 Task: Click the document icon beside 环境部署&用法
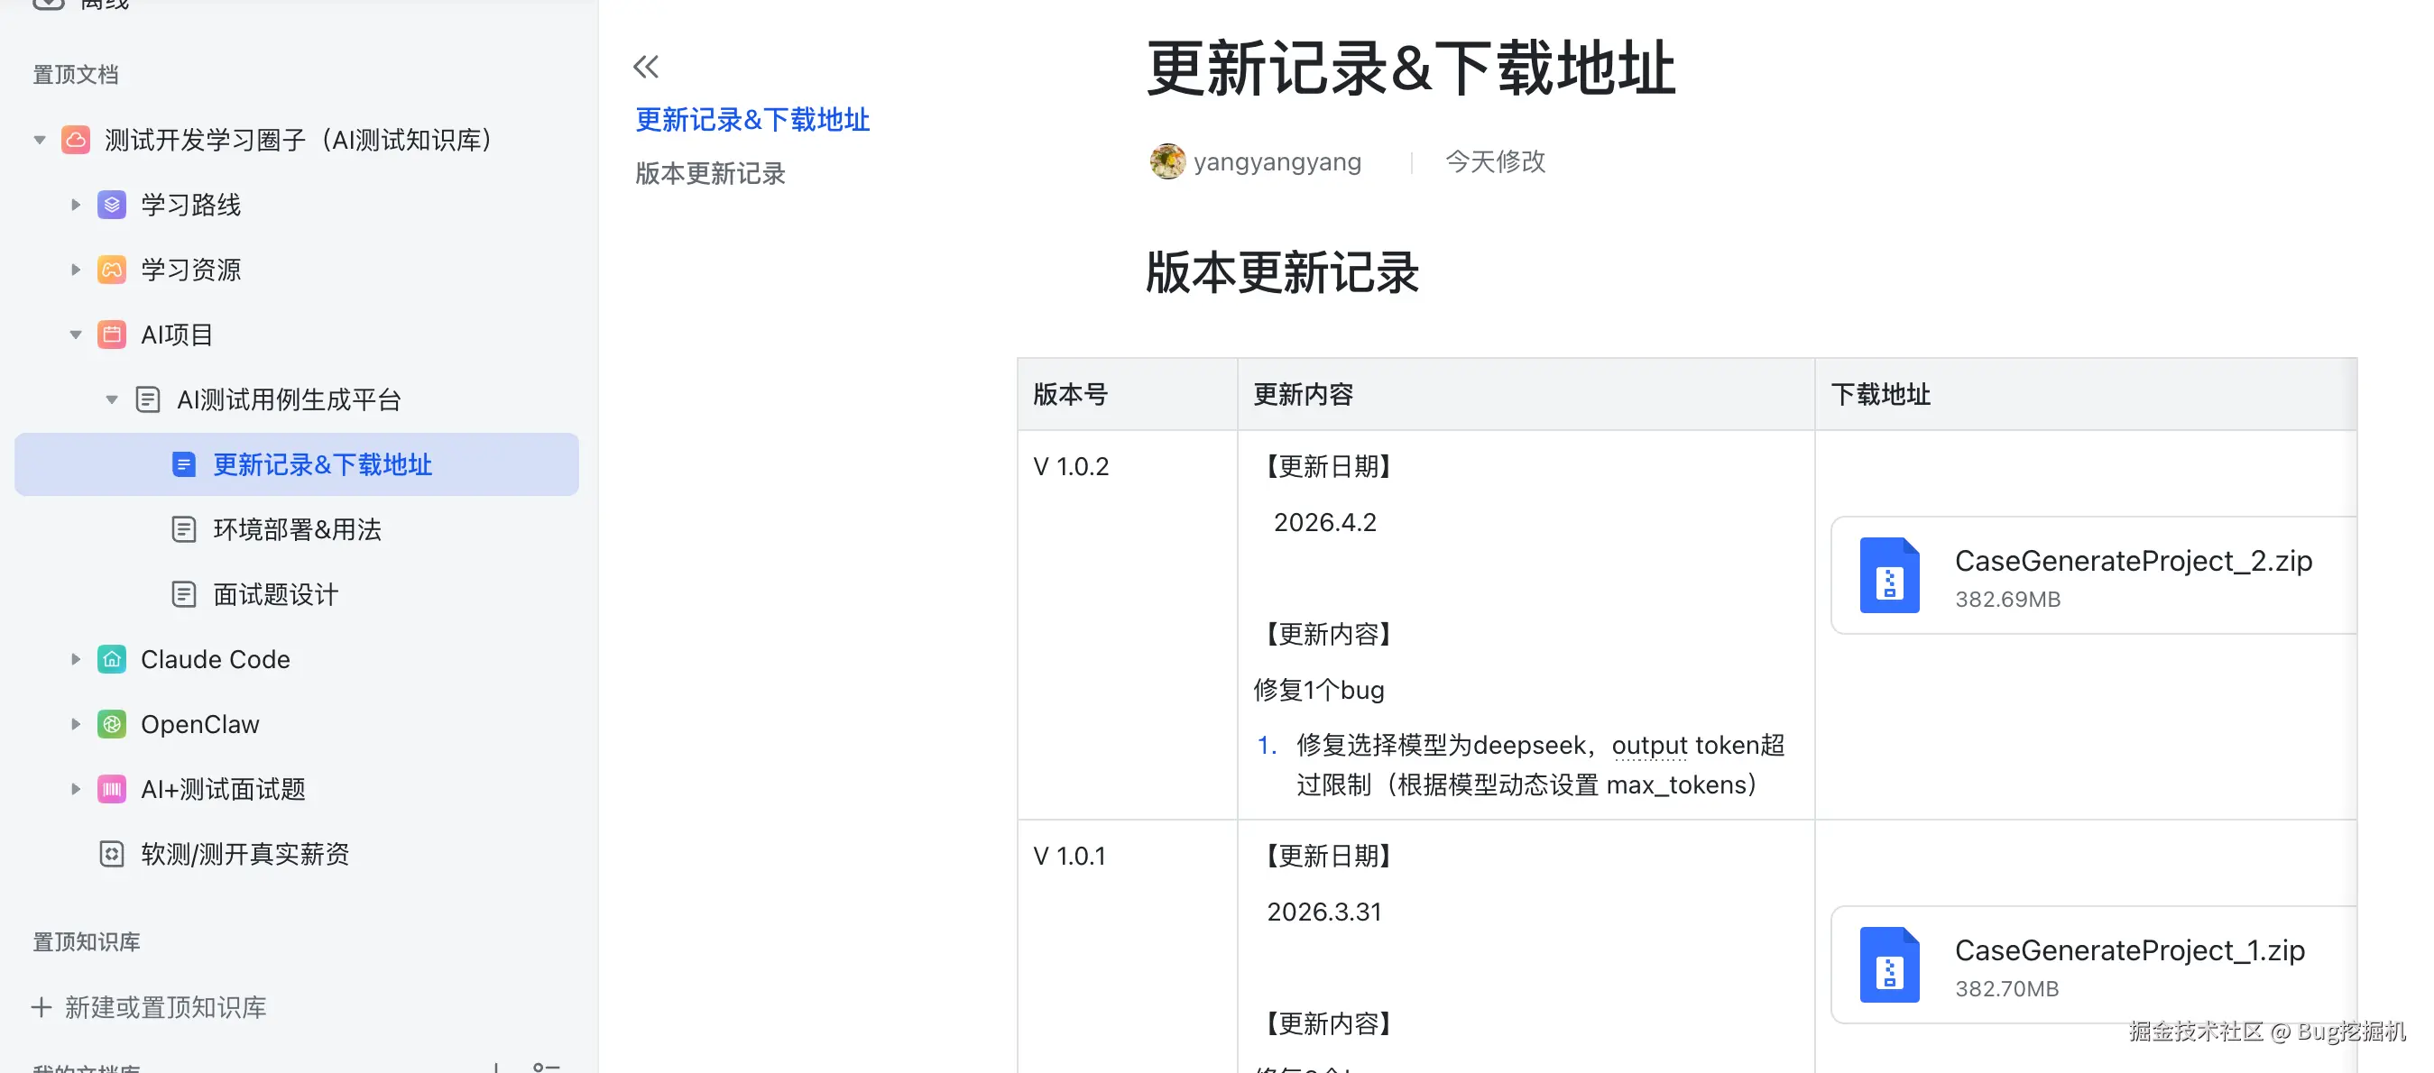(x=183, y=529)
